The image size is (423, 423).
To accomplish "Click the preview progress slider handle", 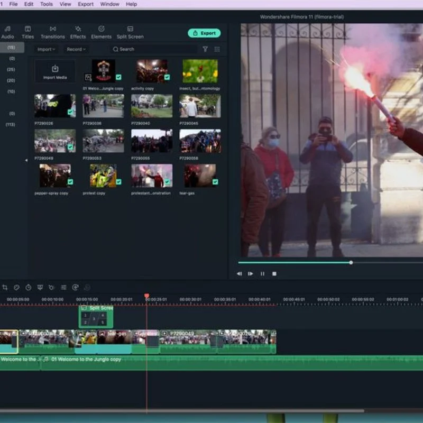I will pos(351,262).
